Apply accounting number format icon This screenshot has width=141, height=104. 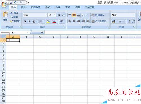tap(113, 21)
